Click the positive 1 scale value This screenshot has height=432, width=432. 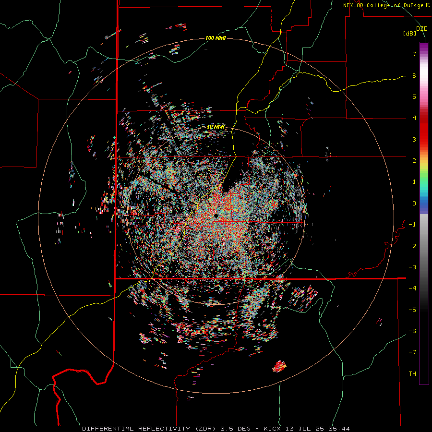(x=414, y=182)
